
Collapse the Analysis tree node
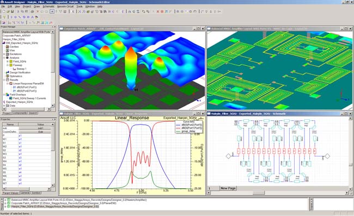point(4,58)
